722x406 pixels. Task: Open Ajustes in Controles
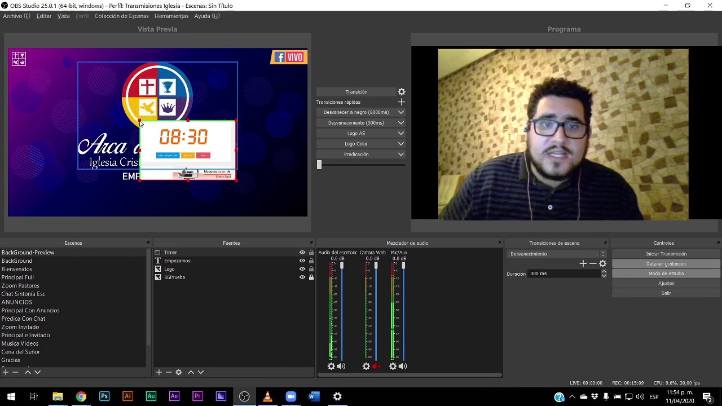coord(666,284)
